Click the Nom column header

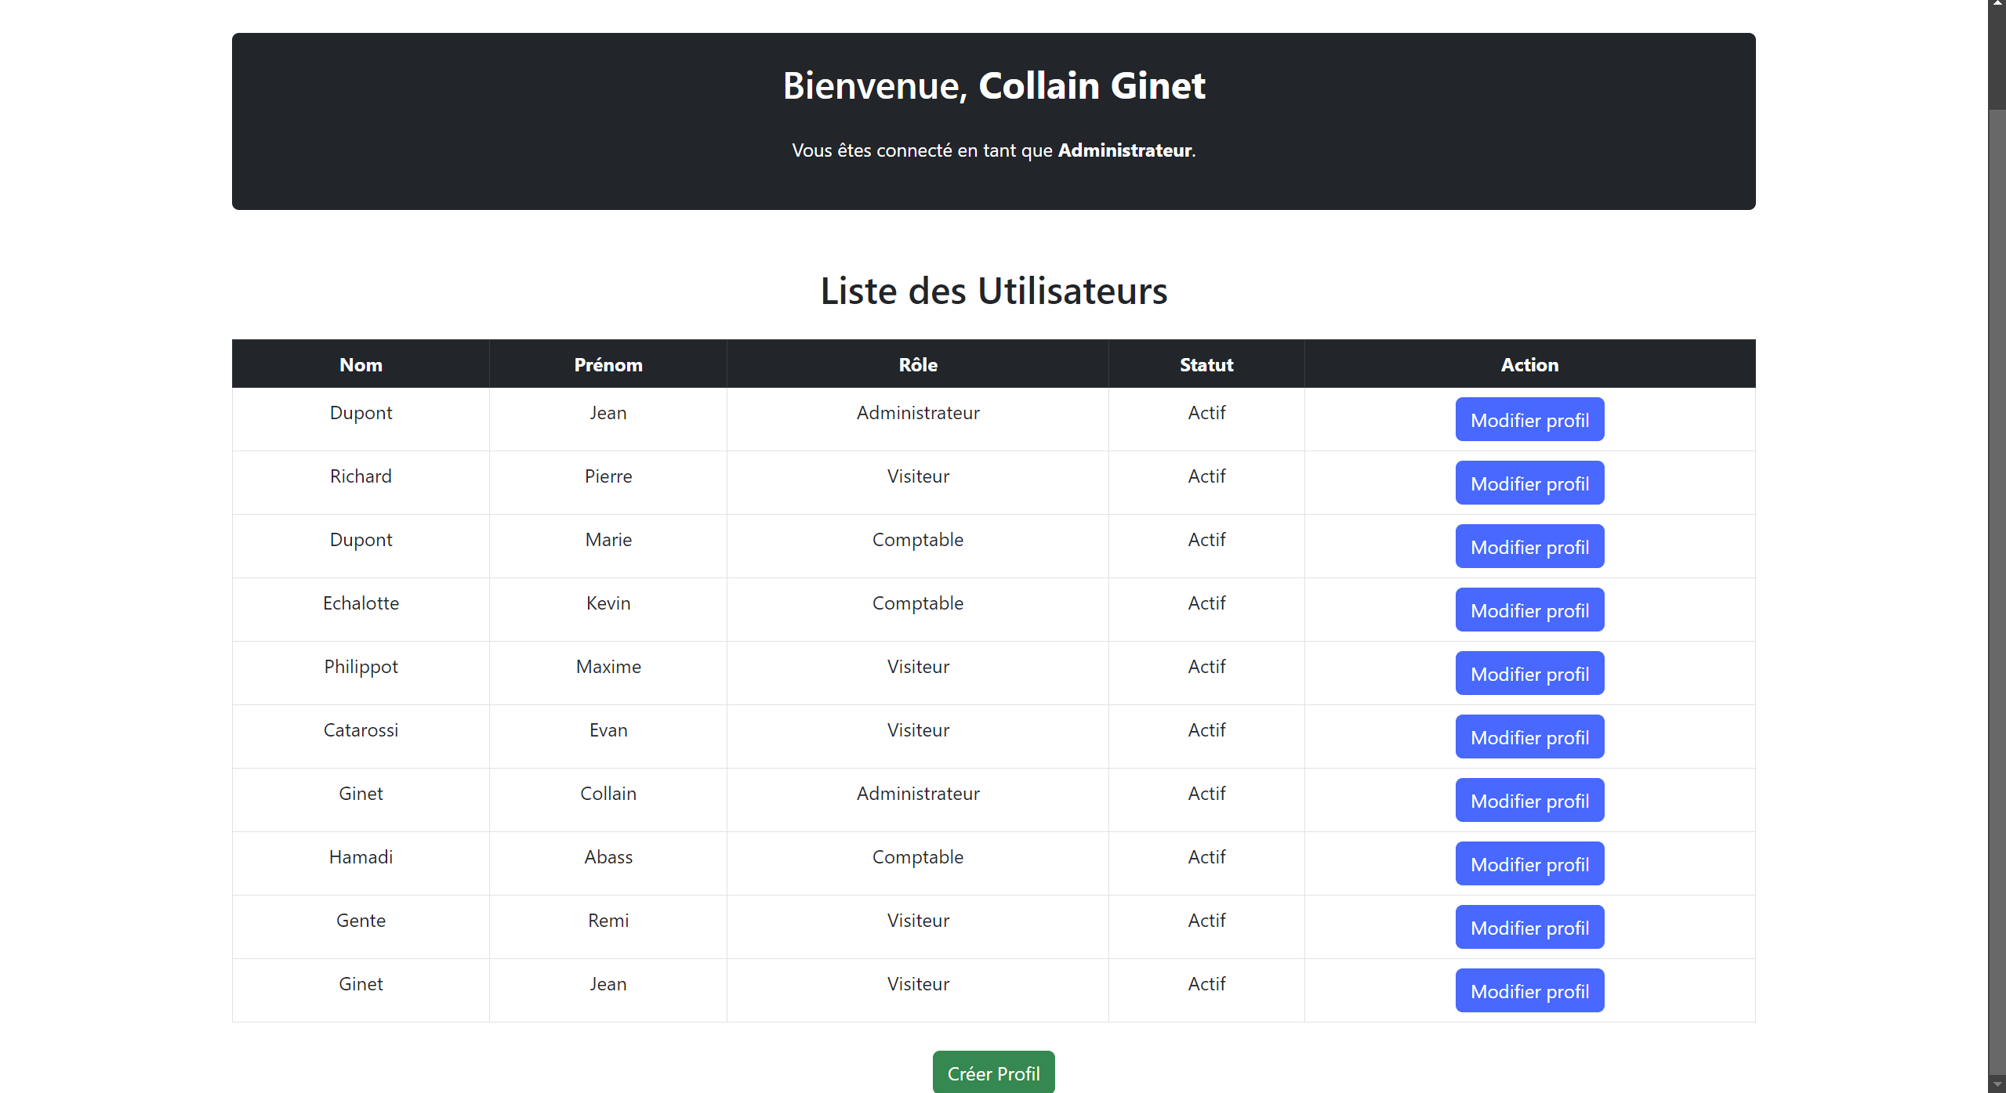point(361,364)
